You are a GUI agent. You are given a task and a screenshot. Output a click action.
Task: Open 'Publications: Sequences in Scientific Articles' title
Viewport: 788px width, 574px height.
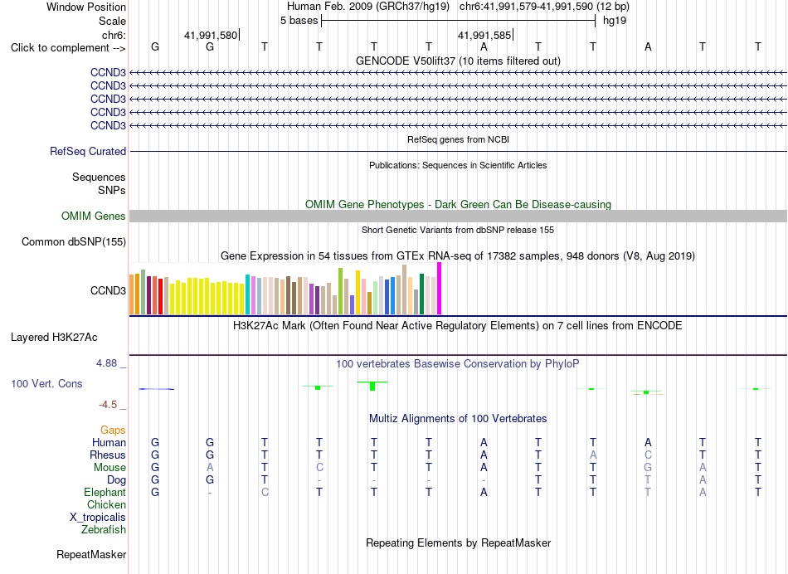point(458,165)
